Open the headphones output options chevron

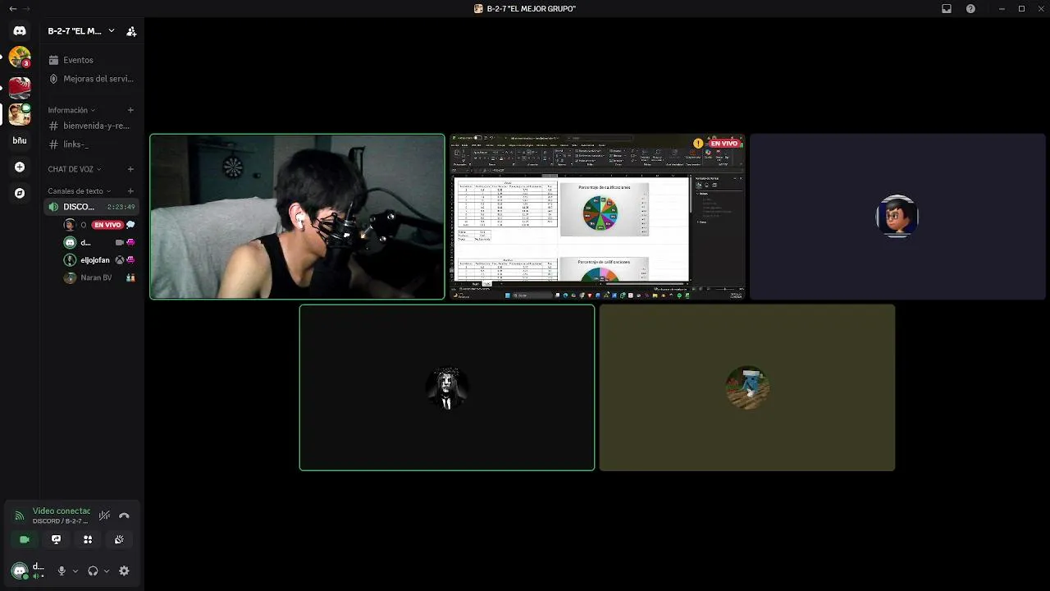point(107,570)
